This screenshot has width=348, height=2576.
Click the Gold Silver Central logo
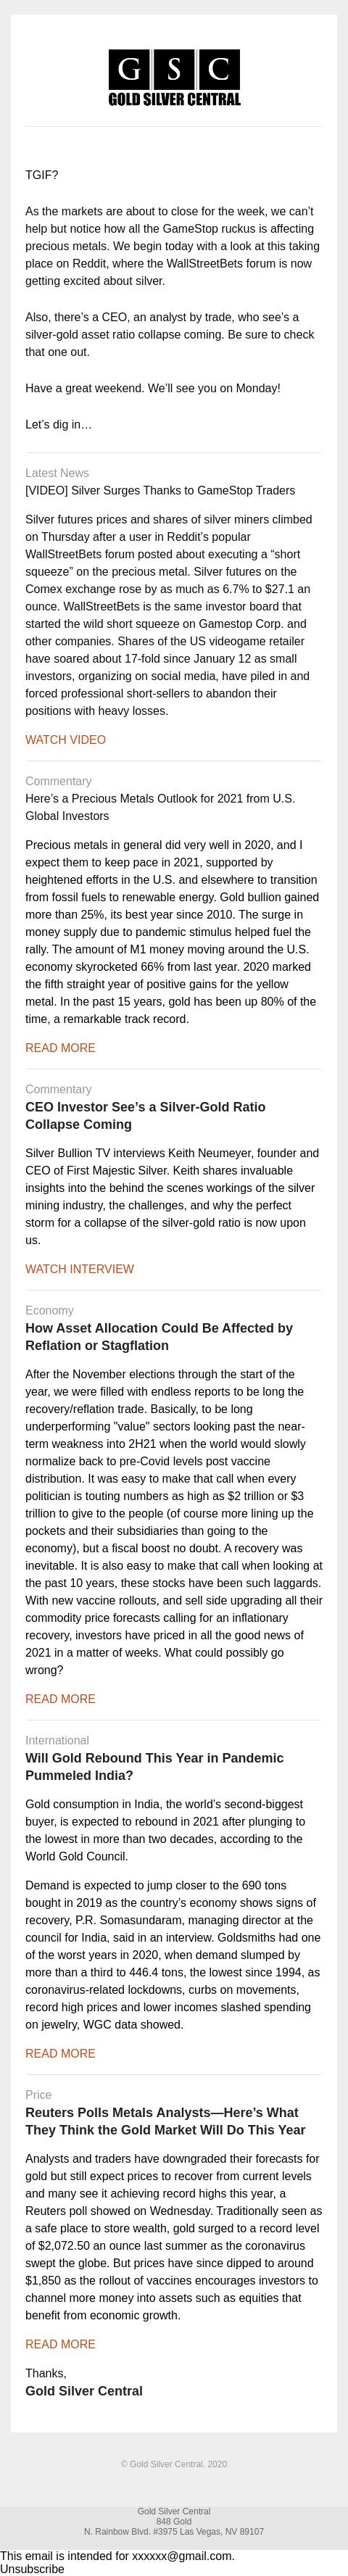[174, 78]
